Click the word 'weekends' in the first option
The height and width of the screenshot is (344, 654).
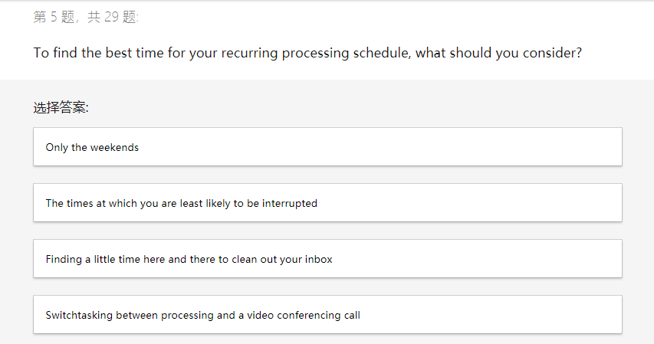coord(114,147)
